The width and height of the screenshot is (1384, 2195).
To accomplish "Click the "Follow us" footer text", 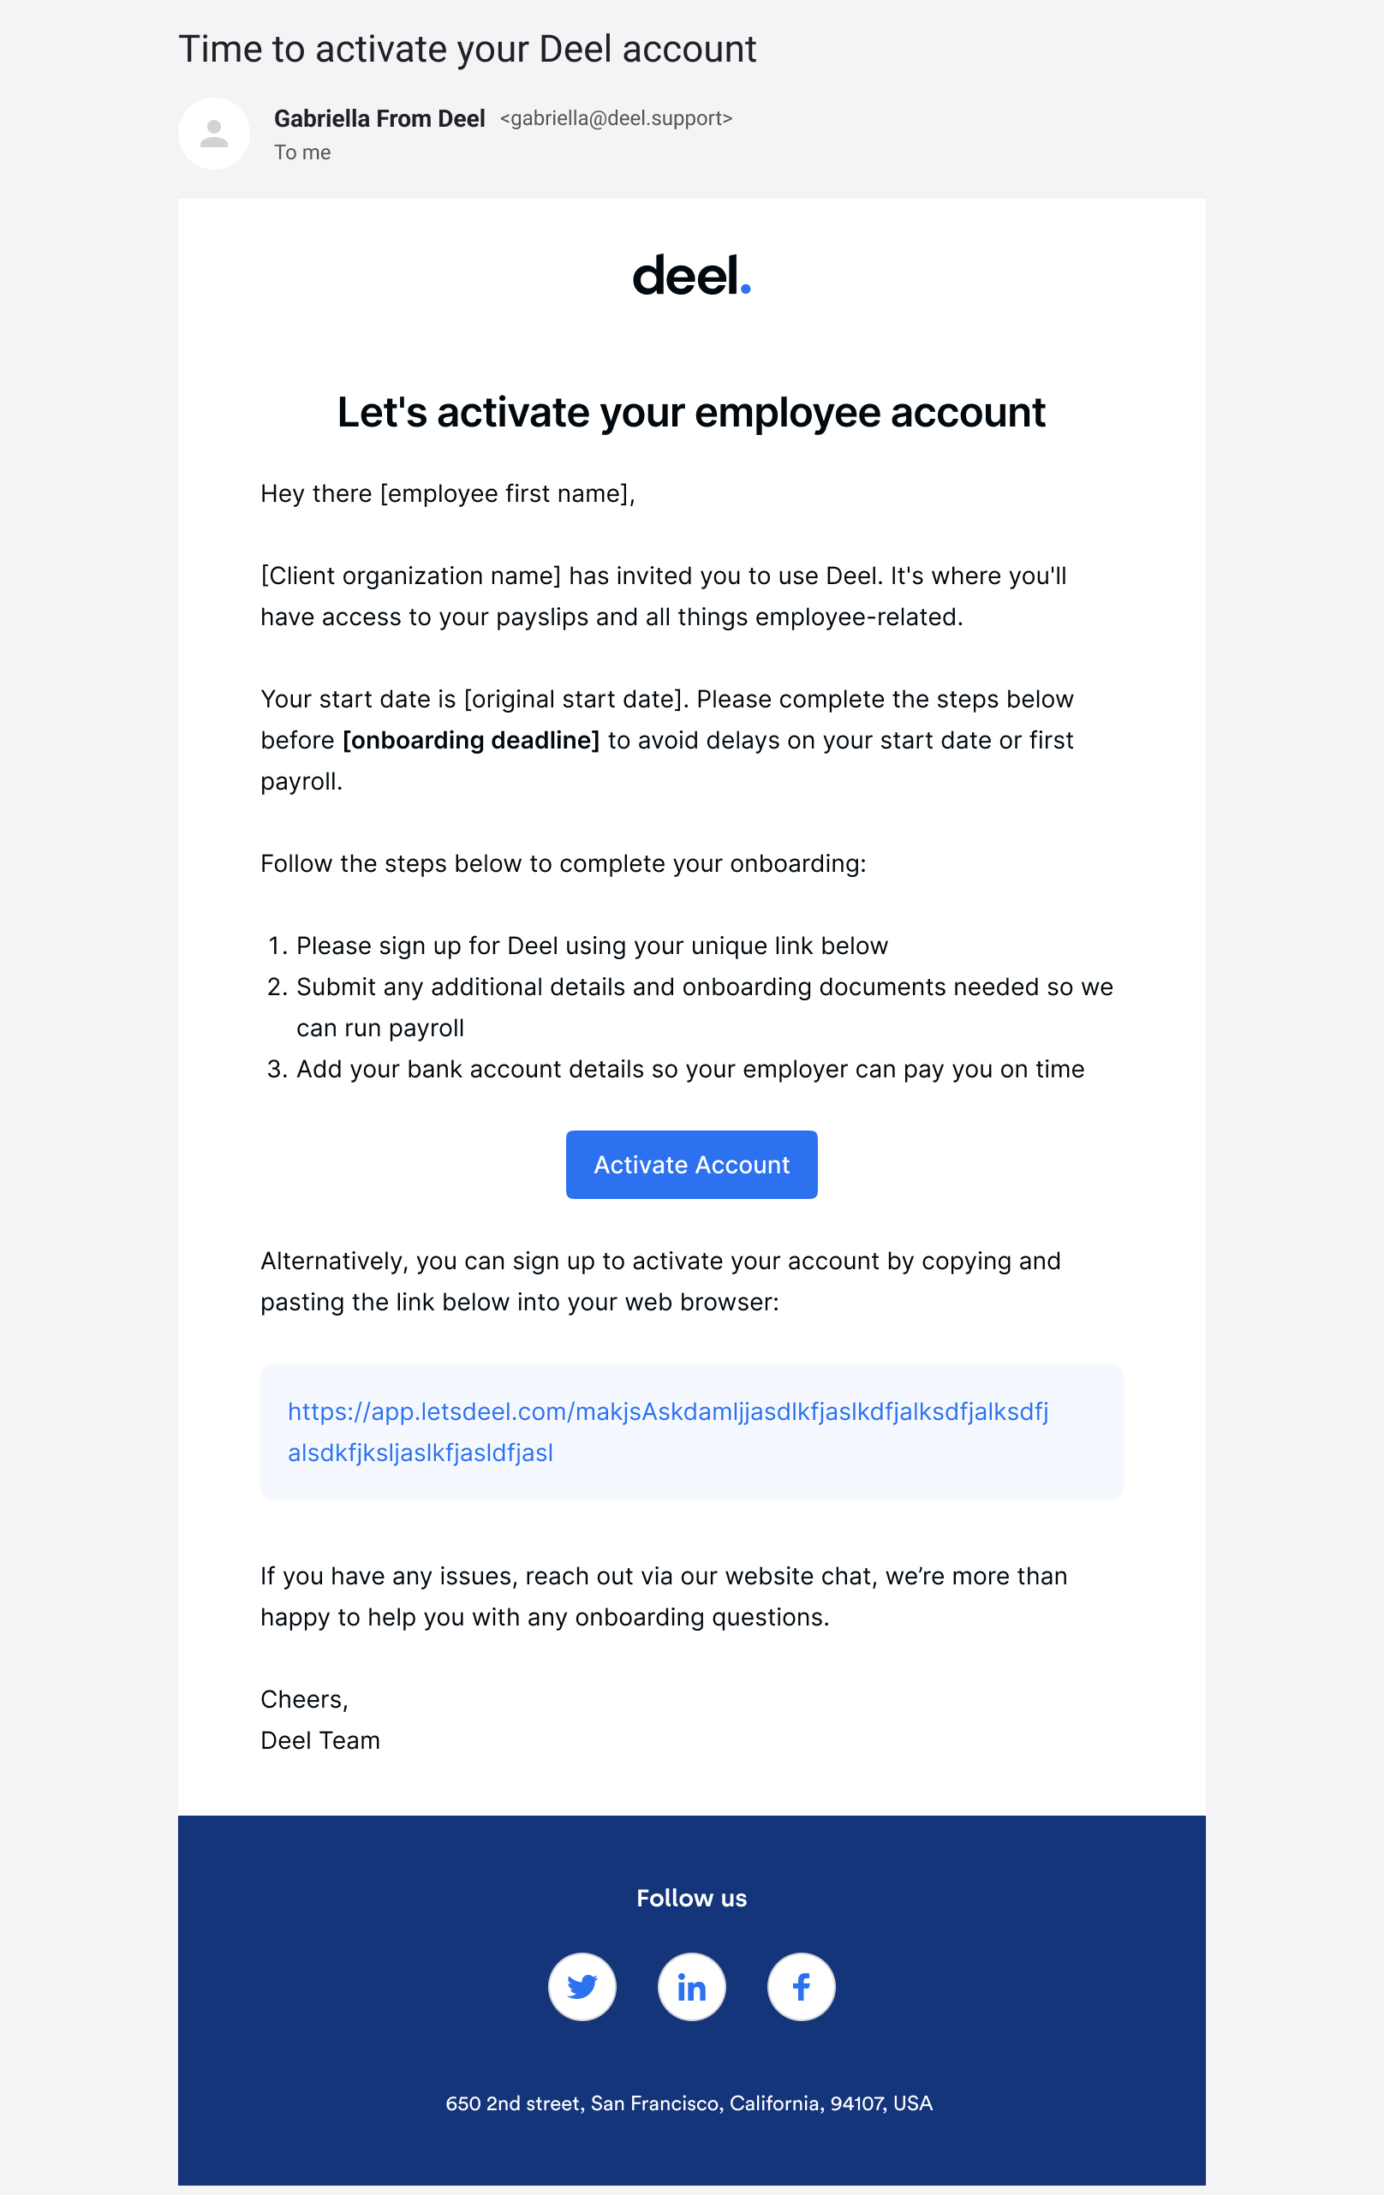I will [x=691, y=1898].
